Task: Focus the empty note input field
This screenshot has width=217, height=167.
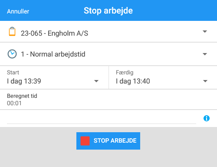Action: pos(102,118)
